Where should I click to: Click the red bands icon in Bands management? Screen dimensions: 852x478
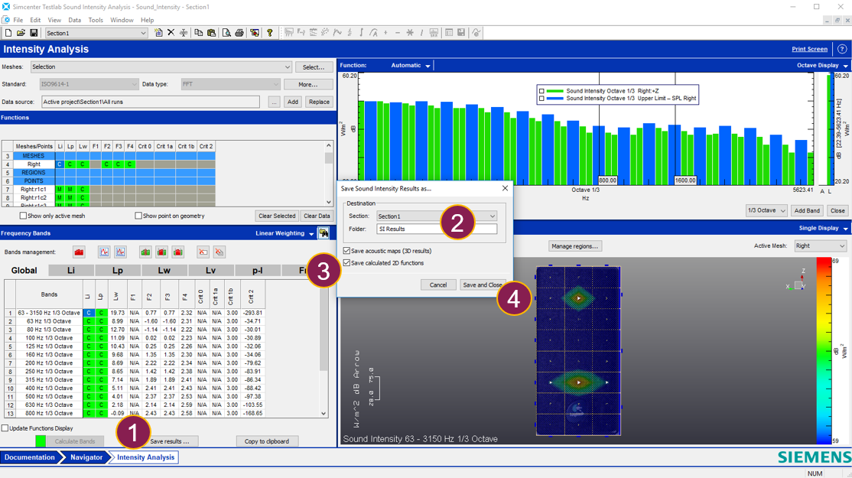point(79,252)
